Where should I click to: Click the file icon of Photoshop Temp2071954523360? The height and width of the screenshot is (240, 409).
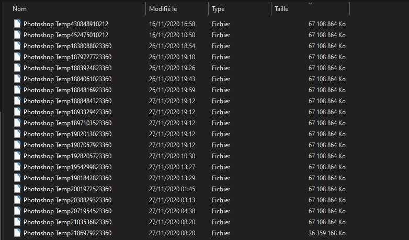click(x=17, y=211)
